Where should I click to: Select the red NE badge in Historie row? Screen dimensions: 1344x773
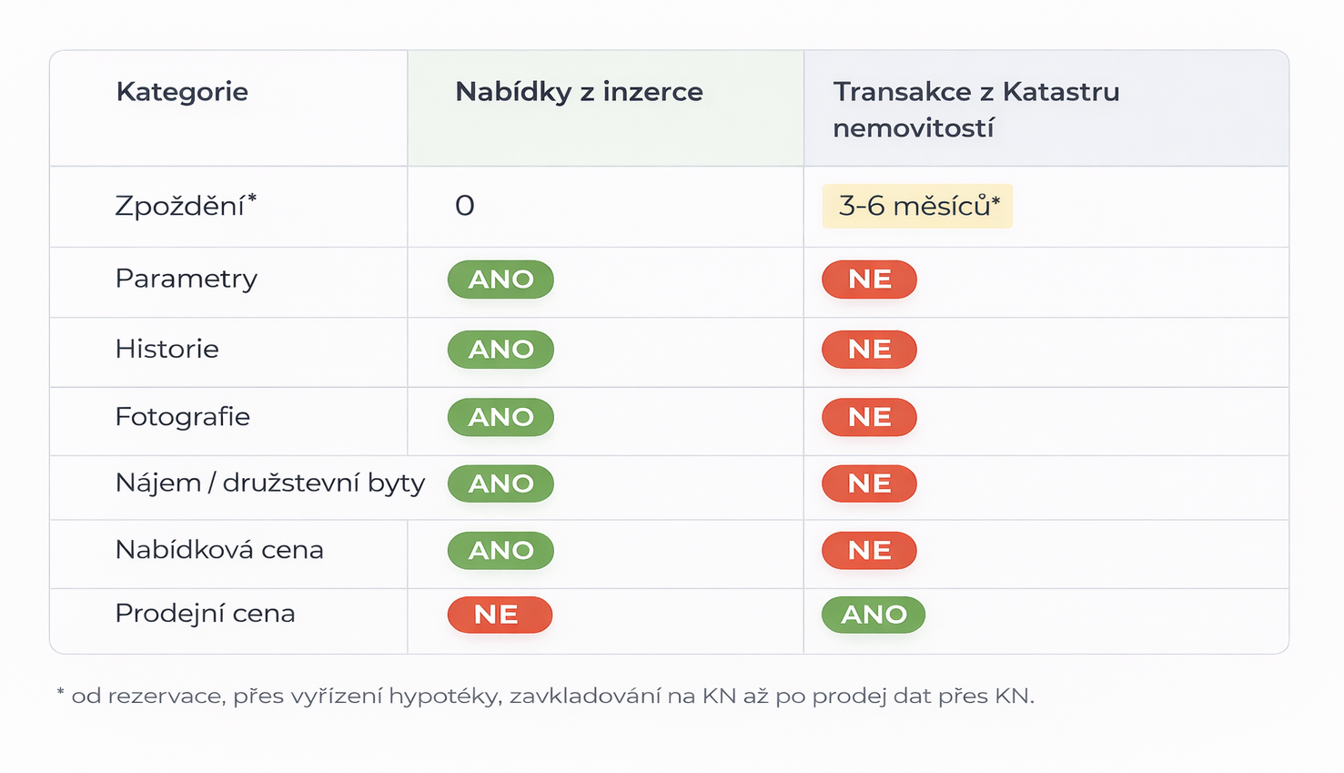click(x=869, y=350)
